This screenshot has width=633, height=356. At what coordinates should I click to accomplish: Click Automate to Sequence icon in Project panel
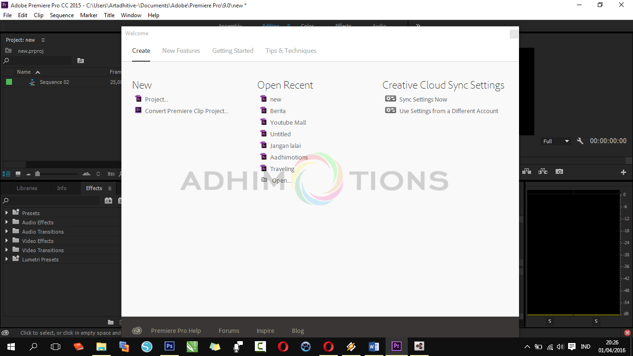111,174
